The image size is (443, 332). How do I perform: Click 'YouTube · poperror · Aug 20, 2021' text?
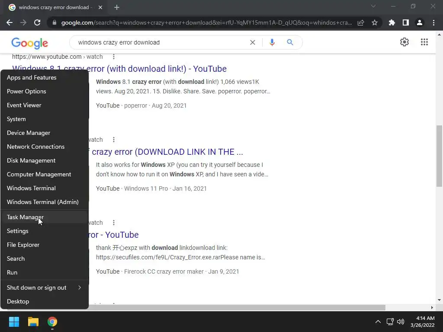pos(141,105)
